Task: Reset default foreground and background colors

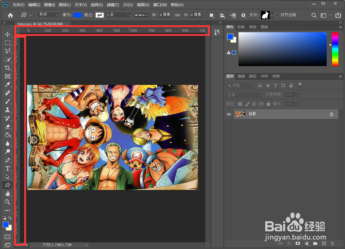Action: click(4, 218)
